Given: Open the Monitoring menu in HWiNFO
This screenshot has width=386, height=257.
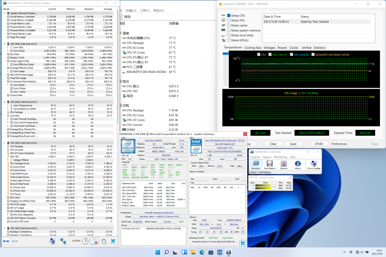Looking at the screenshot, I should click(x=280, y=157).
